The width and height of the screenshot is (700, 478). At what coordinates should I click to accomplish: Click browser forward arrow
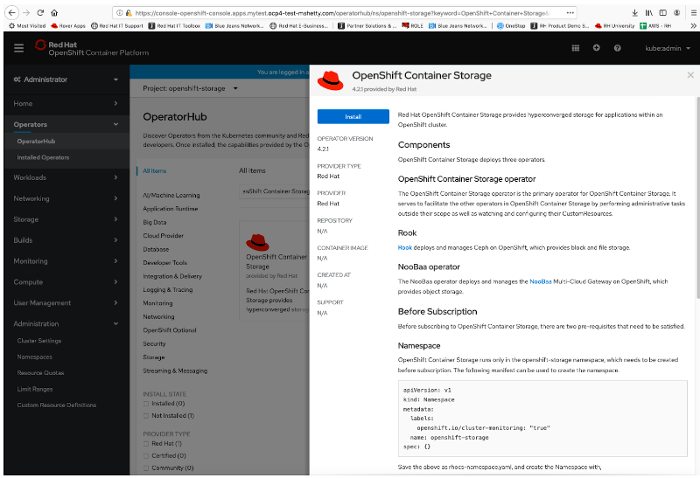(x=26, y=12)
